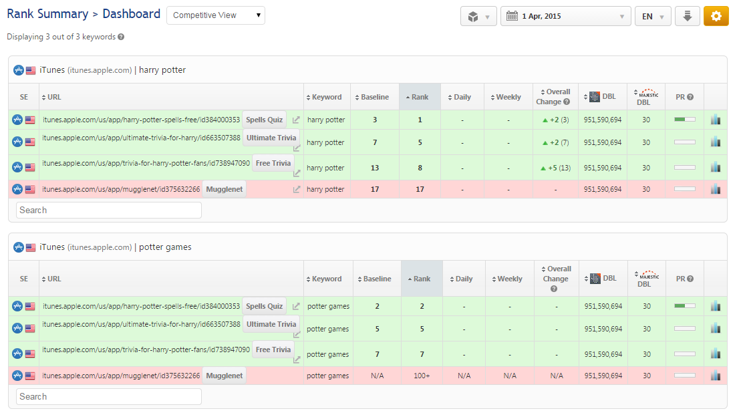This screenshot has height=415, width=737.
Task: Click the Ultimate Trivia tag in potter games table
Action: pyautogui.click(x=271, y=325)
